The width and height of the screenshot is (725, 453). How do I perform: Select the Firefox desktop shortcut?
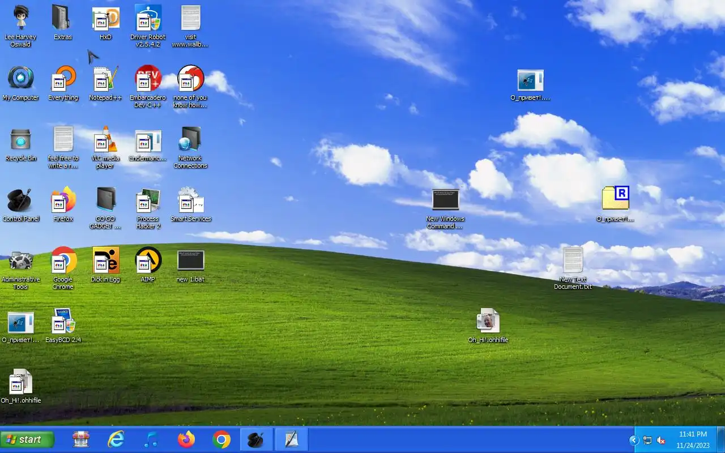[x=63, y=204]
